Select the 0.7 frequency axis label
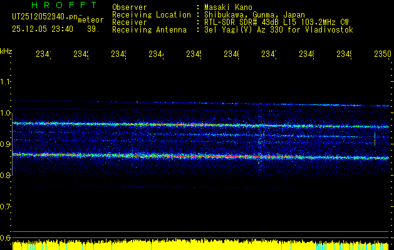 point(6,206)
